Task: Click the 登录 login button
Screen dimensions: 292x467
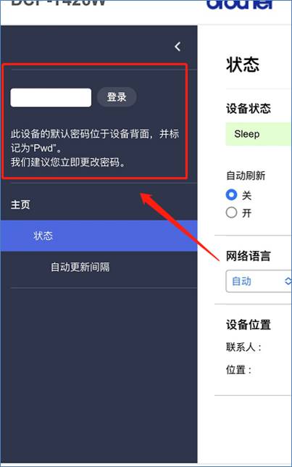Action: (117, 96)
